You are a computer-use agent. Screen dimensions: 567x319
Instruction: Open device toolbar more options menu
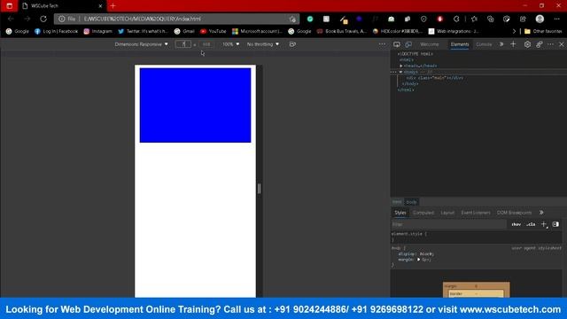coord(382,44)
